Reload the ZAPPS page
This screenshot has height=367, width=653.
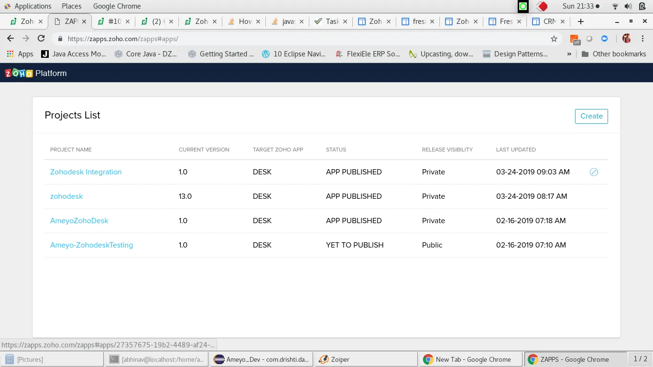pyautogui.click(x=41, y=39)
